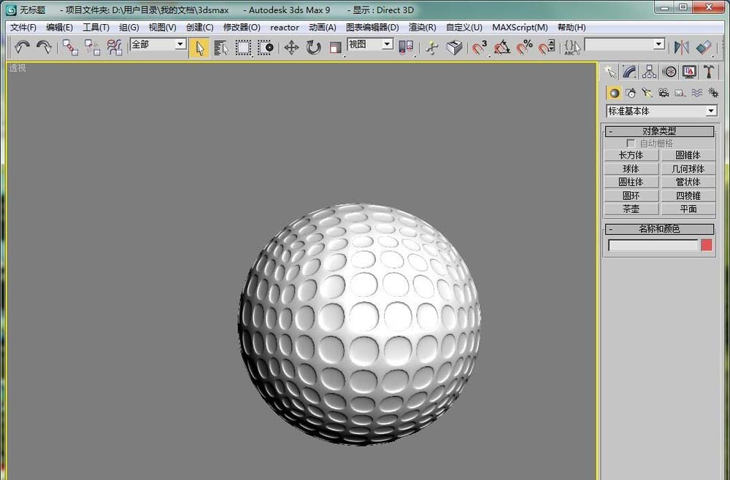Enable the 自动栅格 checkbox
Viewport: 730px width, 480px height.
point(631,144)
